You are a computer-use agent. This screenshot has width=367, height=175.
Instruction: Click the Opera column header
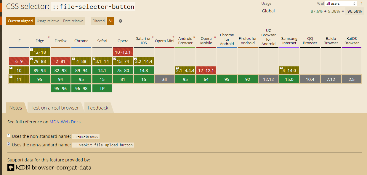coord(123,41)
